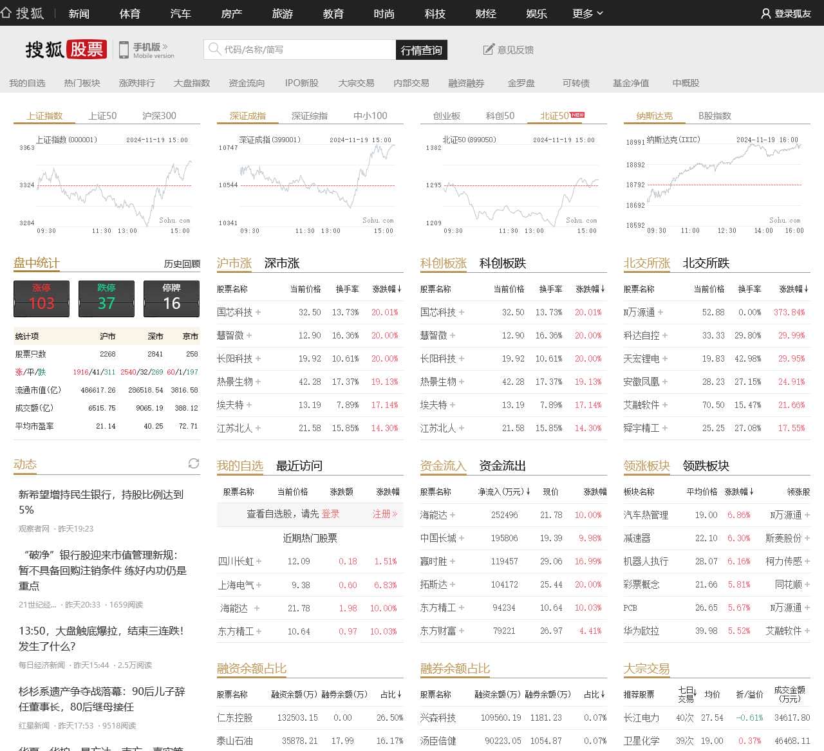Add 科达自控 plus icon to watchlist
824x751 pixels.
[x=665, y=335]
